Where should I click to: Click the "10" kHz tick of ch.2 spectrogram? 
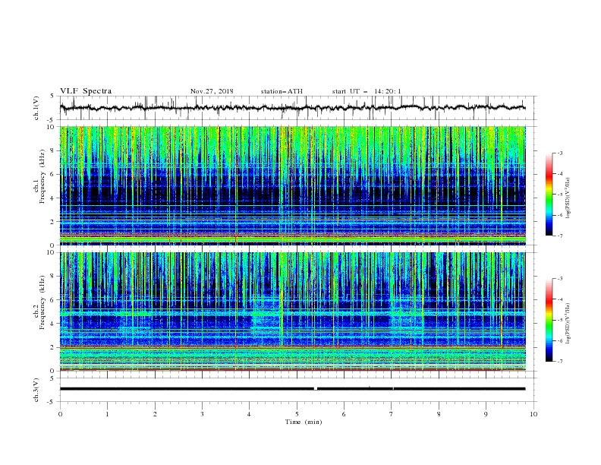pos(52,252)
